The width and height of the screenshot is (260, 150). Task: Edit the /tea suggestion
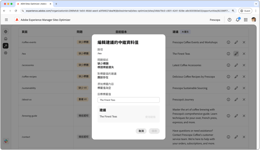tap(236, 54)
